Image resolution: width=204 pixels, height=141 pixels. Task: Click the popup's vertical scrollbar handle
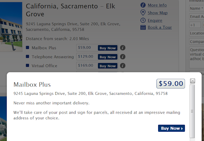pyautogui.click(x=192, y=111)
